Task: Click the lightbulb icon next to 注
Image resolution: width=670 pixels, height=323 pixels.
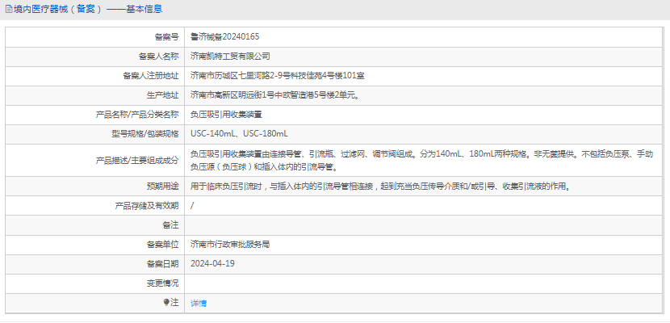Action: click(x=166, y=303)
